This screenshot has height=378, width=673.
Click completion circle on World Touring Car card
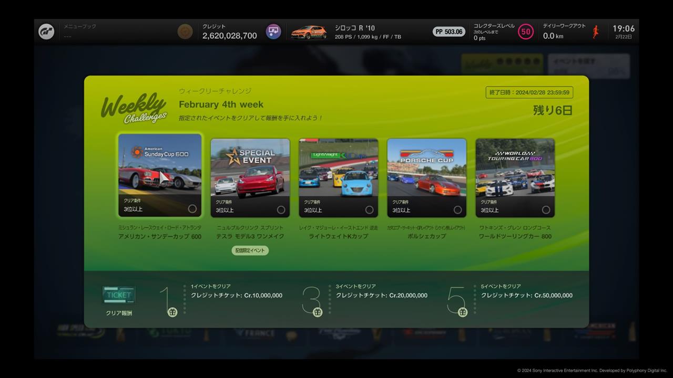(x=546, y=210)
